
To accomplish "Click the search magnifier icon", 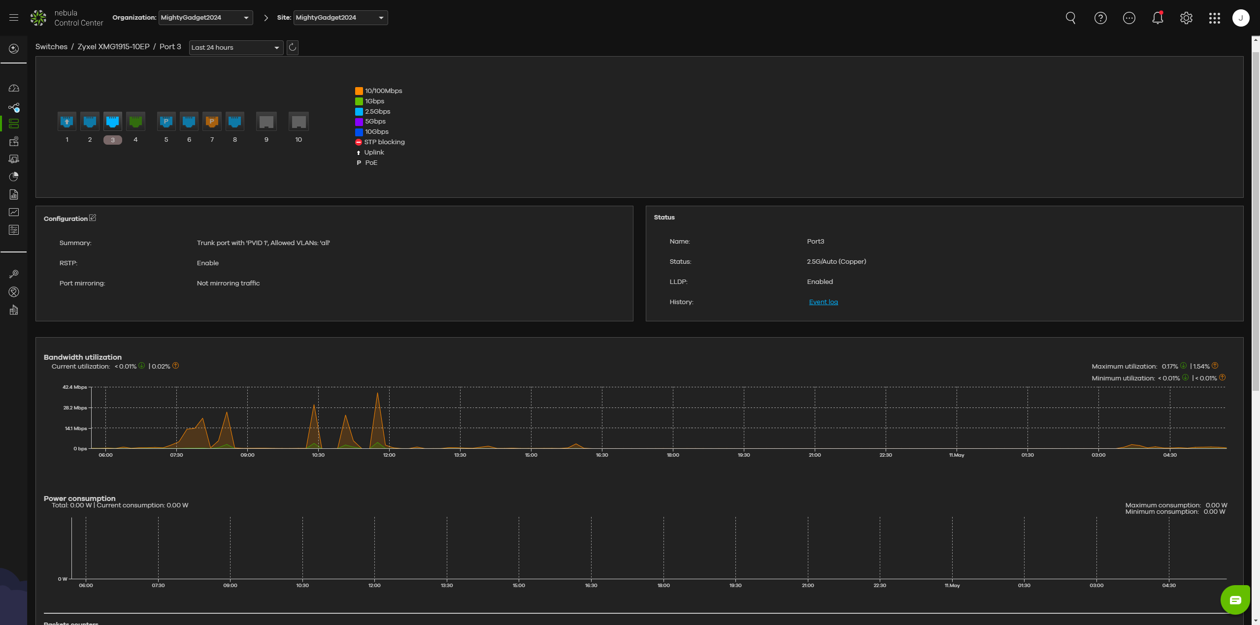I will click(x=1070, y=18).
